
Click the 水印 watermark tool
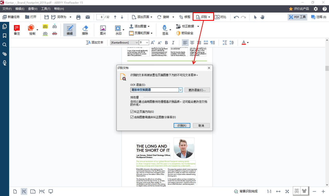click(x=118, y=30)
